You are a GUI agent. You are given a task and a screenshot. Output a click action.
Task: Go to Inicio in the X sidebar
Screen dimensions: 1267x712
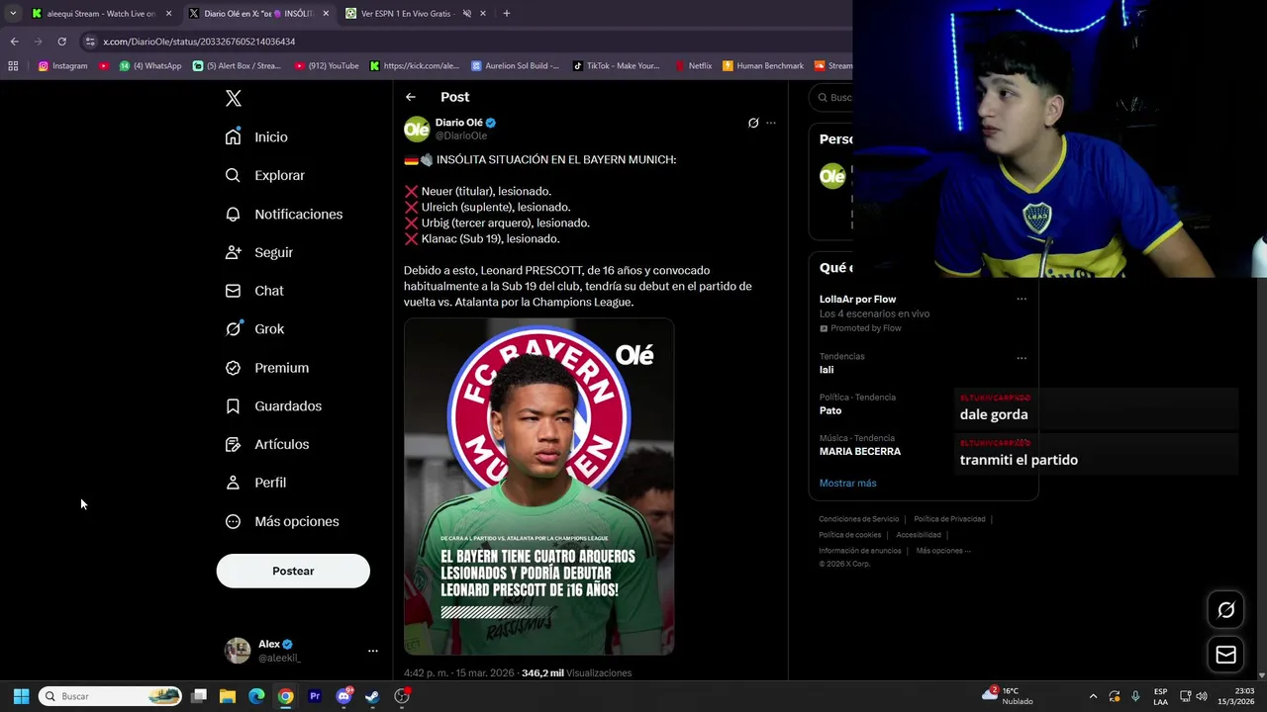(256, 137)
